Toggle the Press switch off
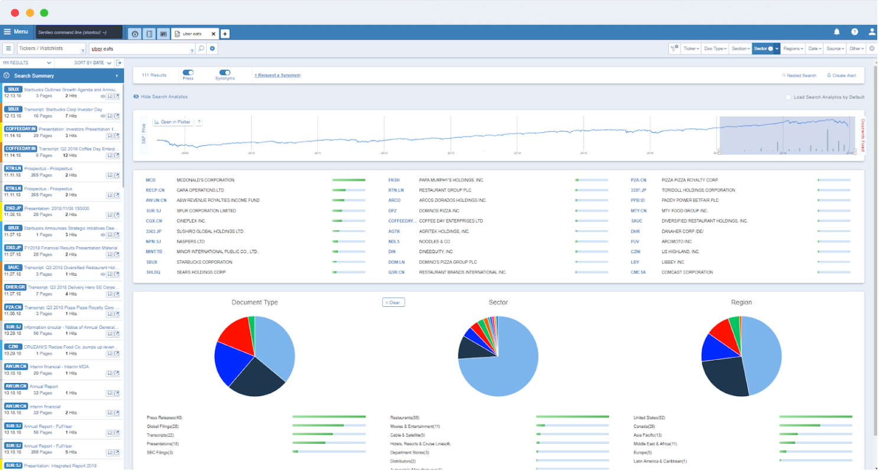 (x=188, y=72)
